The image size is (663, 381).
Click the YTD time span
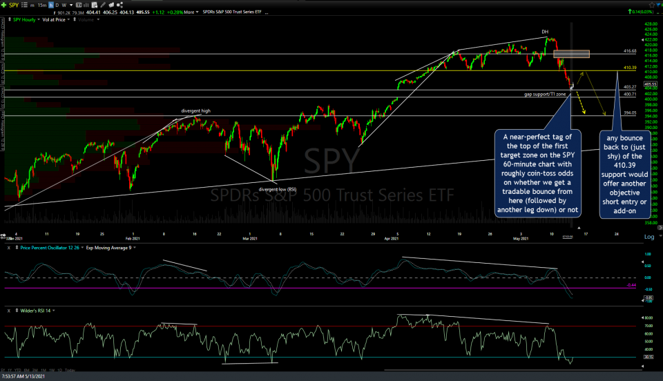[18, 371]
